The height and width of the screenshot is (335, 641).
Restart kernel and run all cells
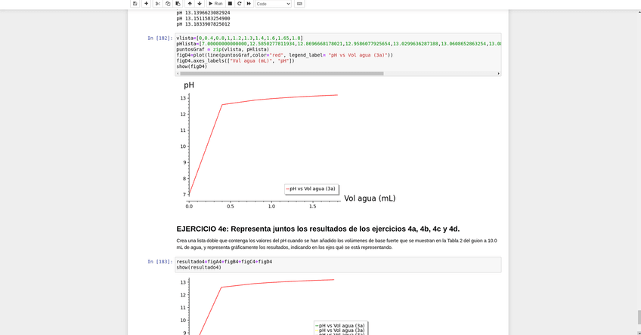tap(249, 4)
